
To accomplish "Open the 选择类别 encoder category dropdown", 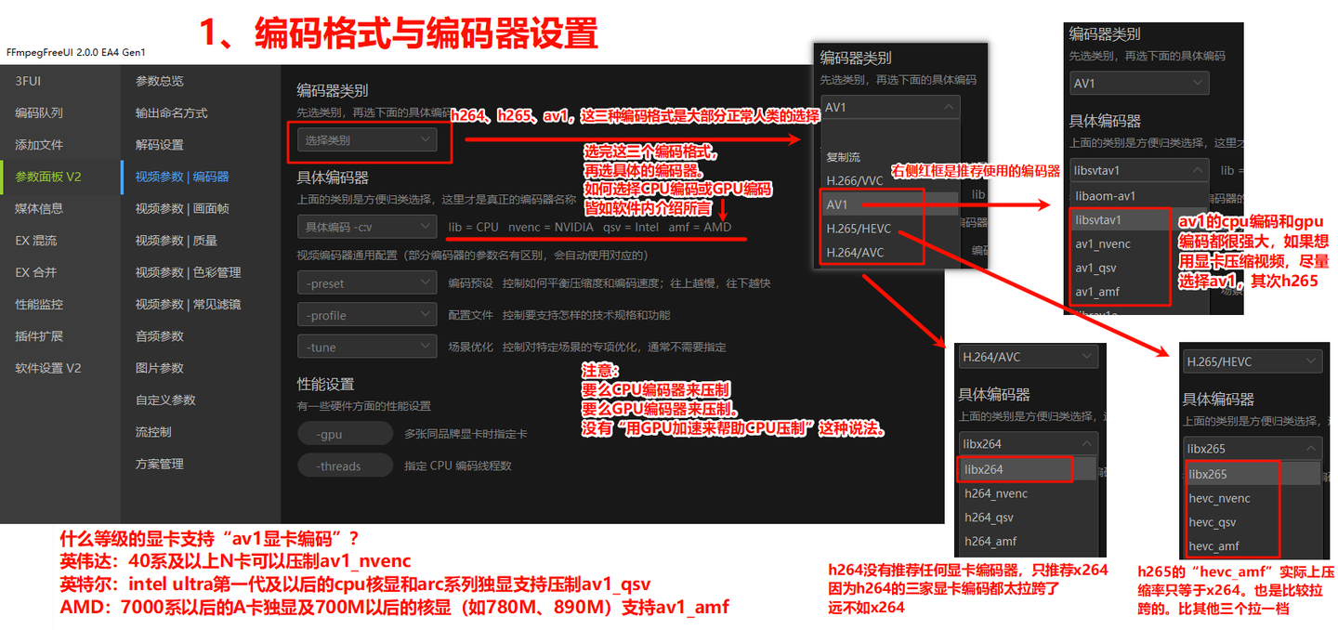I will point(368,138).
